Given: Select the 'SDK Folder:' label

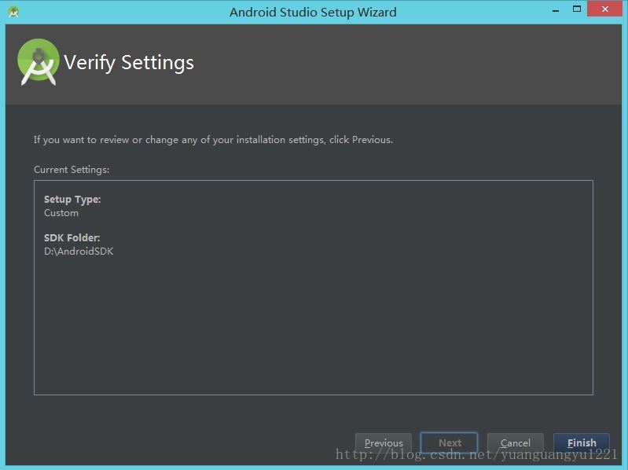Looking at the screenshot, I should click(72, 238).
